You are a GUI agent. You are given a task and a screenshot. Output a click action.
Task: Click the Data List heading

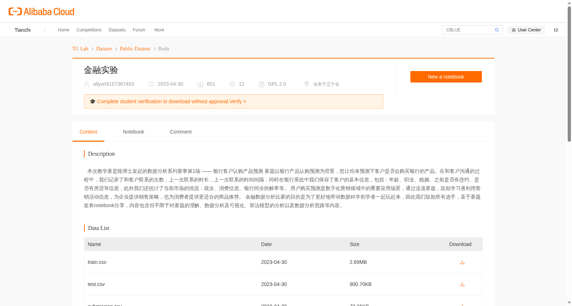click(x=99, y=228)
